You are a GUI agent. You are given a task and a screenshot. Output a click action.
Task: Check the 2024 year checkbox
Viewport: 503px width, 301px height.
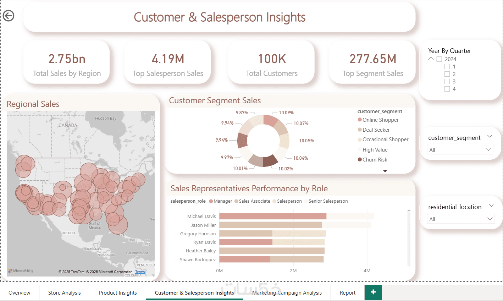tap(439, 59)
